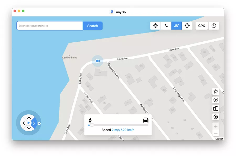Click the compass icon
Viewport: 236px width, 156px height.
[x=216, y=100]
